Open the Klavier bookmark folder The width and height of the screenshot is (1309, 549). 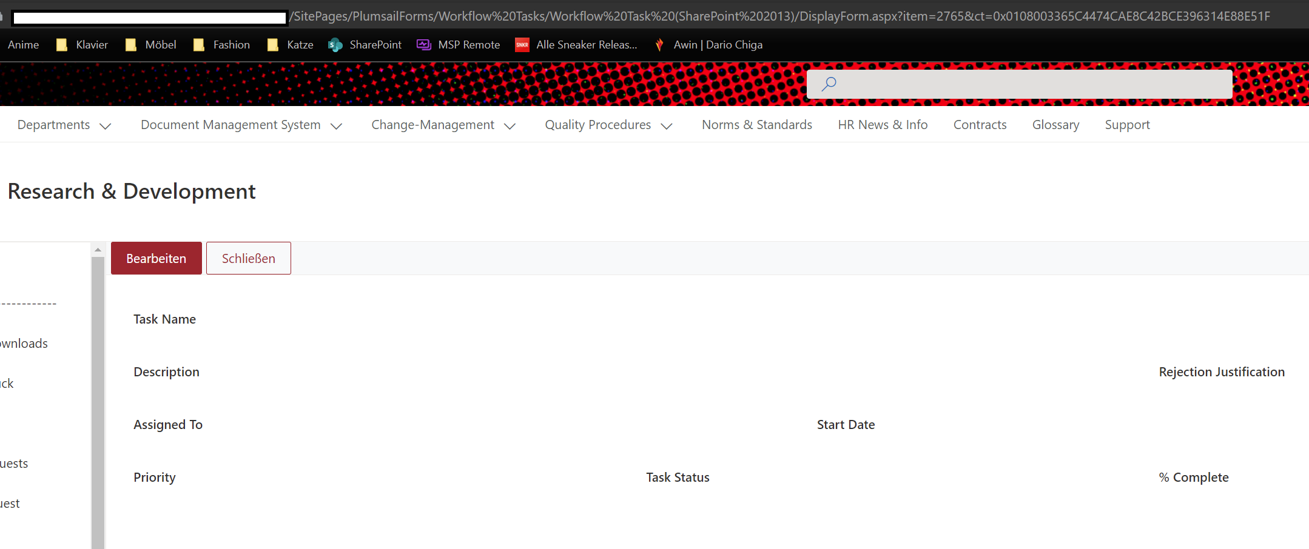pos(82,45)
